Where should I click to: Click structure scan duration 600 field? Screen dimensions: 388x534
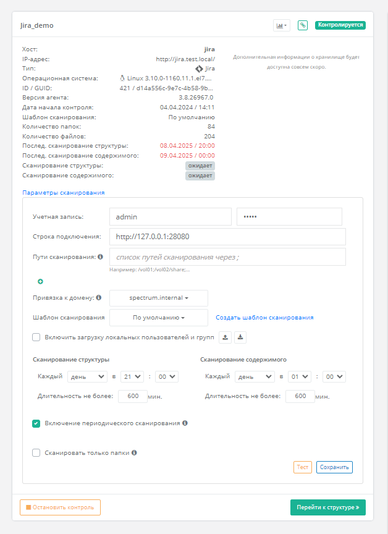point(133,396)
